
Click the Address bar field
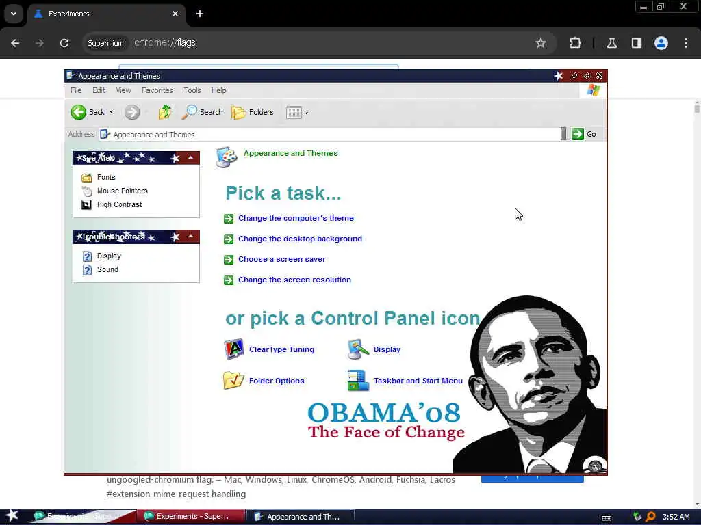(x=329, y=135)
